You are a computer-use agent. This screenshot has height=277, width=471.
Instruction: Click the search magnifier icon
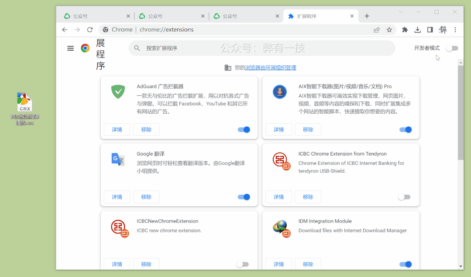click(137, 48)
